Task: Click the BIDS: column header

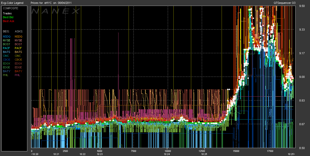Action: (6, 31)
